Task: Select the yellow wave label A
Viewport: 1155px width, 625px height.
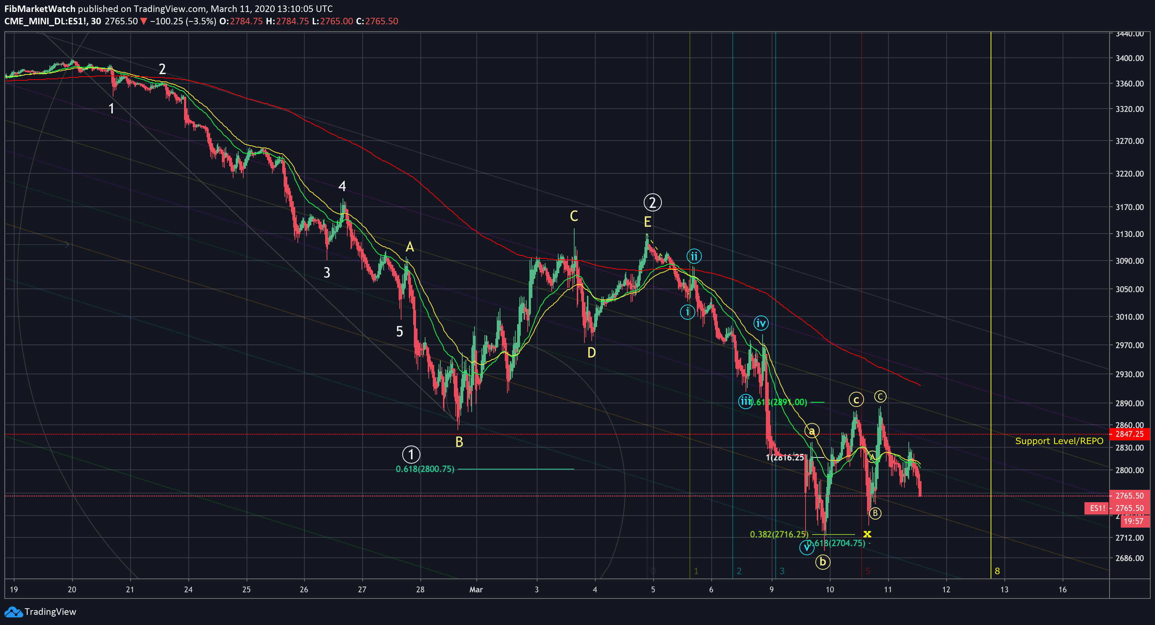Action: 410,247
